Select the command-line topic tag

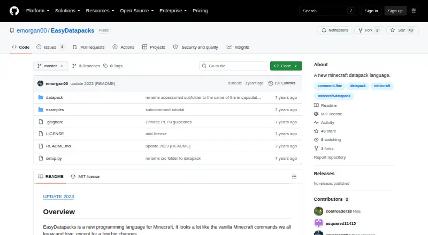point(330,86)
